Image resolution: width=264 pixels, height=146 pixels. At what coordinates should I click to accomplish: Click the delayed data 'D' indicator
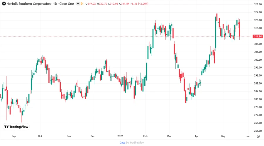point(82,4)
